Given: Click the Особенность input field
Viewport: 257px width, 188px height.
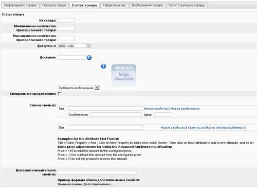Looking at the screenshot, I should [116, 114].
